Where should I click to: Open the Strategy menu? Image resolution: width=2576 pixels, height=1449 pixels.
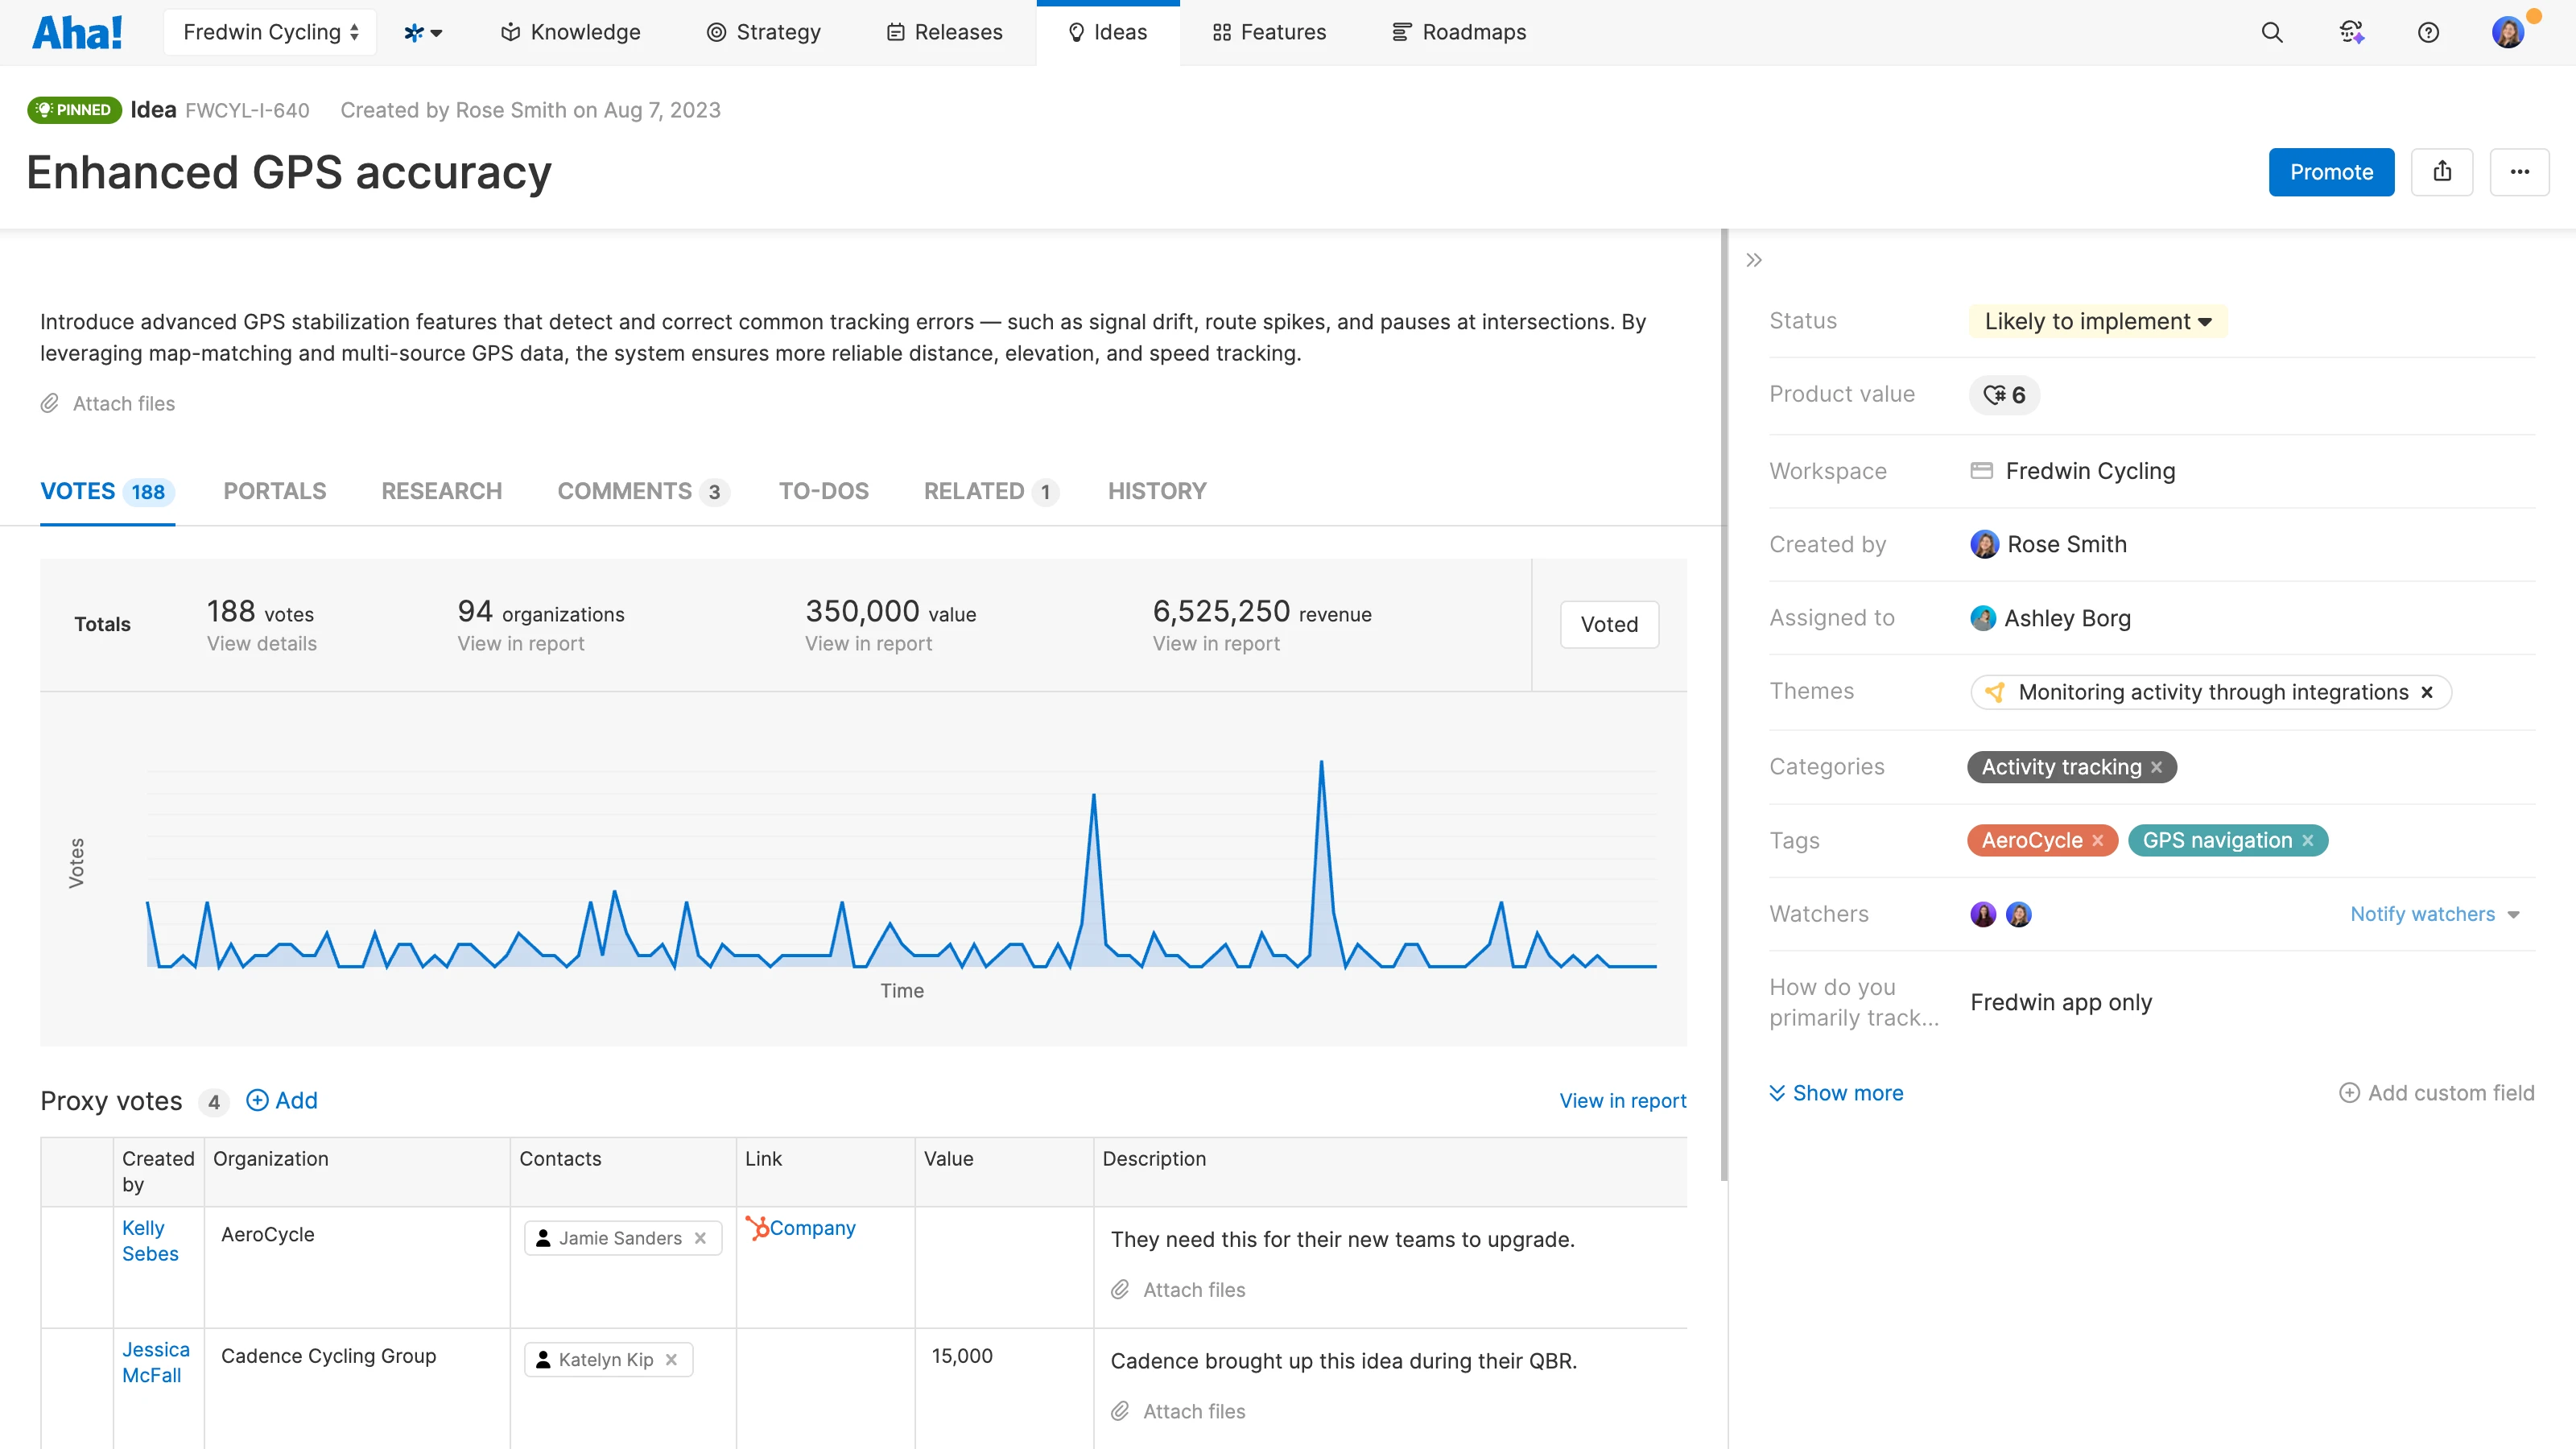coord(764,32)
